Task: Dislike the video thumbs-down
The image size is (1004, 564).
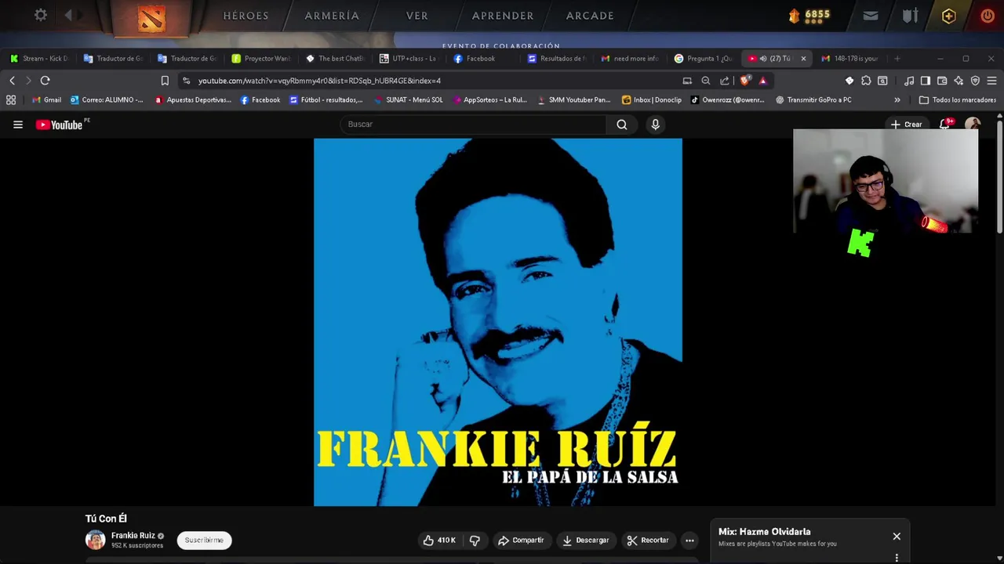Action: 475,540
